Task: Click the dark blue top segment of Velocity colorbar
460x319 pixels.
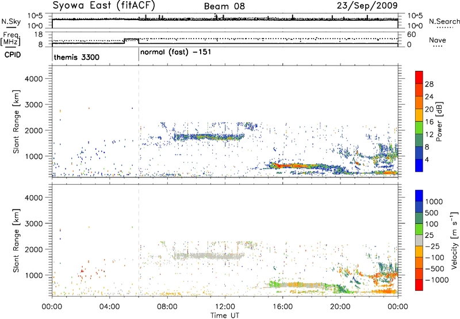Action: point(419,196)
